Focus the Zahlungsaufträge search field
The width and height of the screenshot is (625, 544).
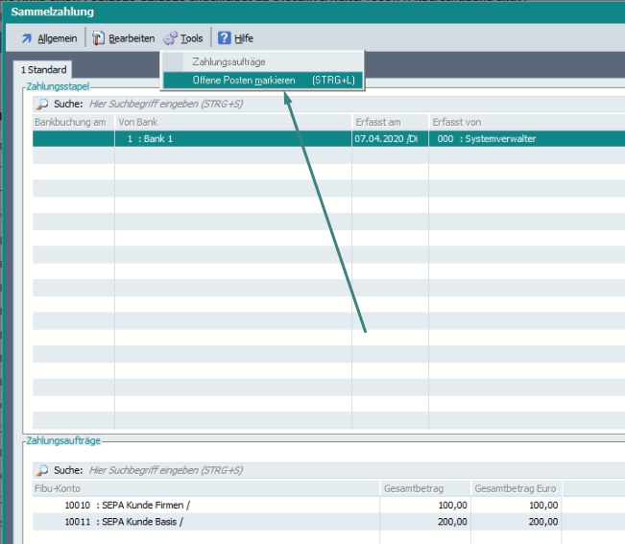pyautogui.click(x=288, y=470)
